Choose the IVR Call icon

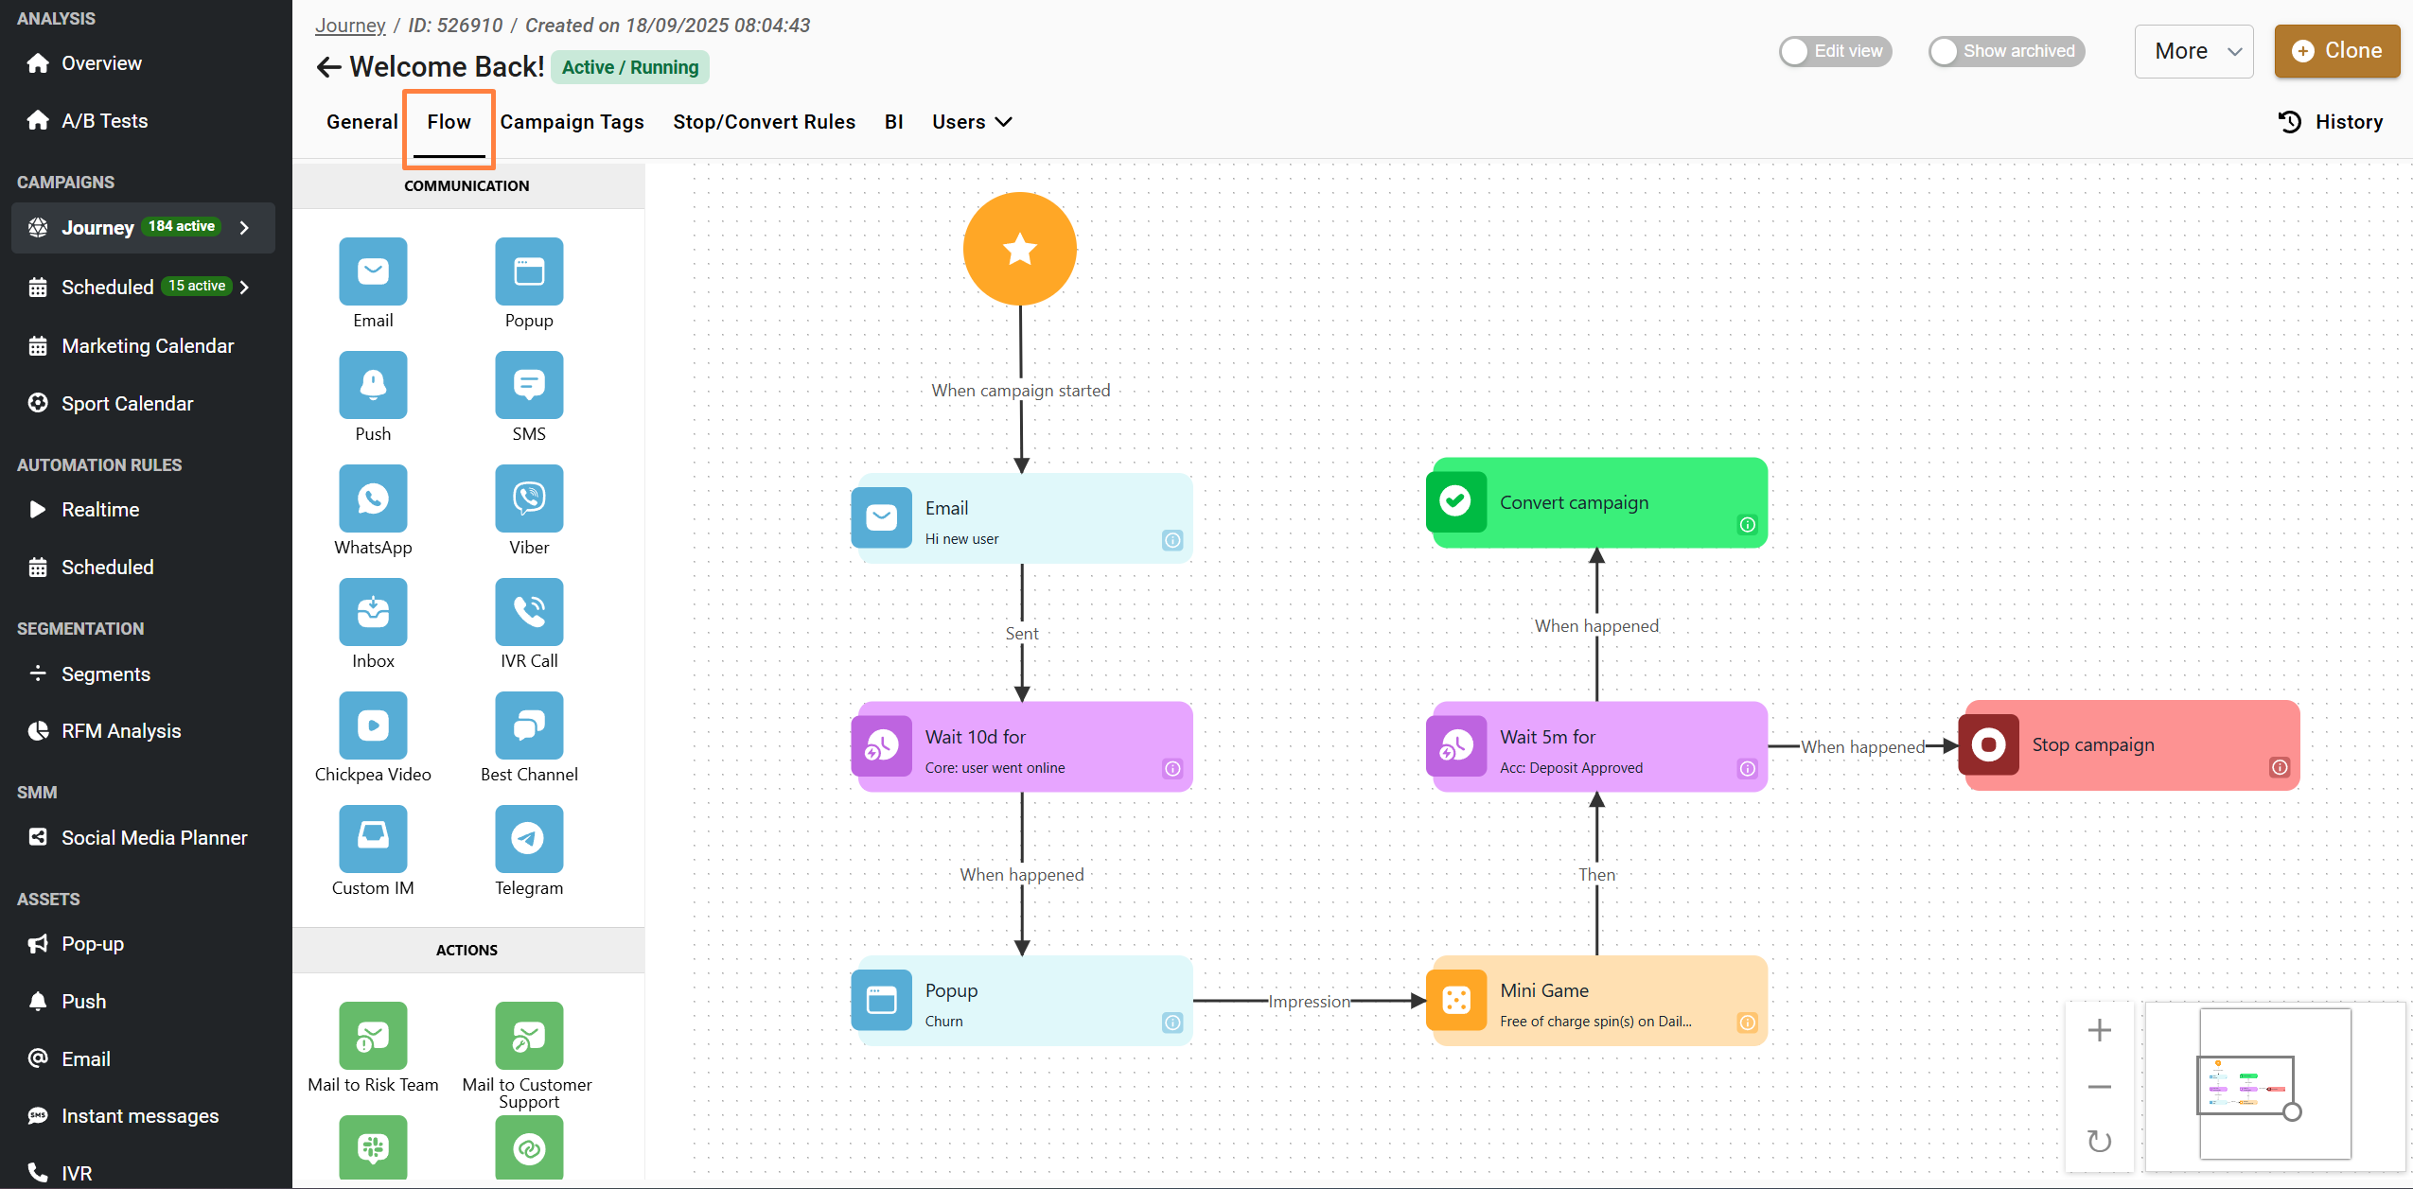(529, 612)
